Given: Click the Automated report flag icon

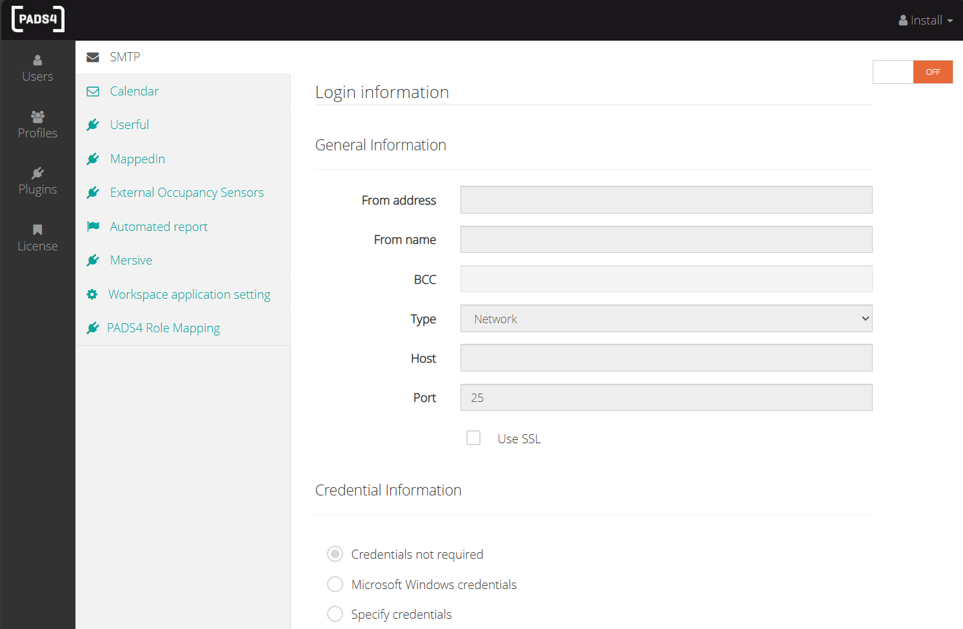Looking at the screenshot, I should pos(92,226).
